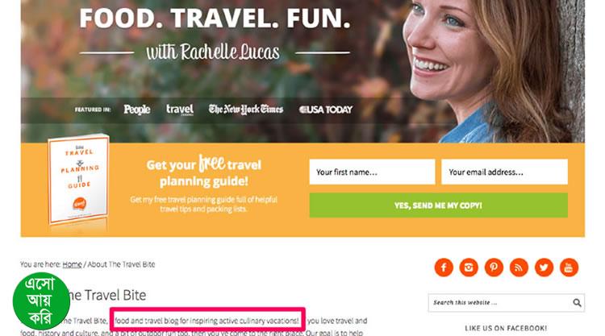Click the Travel Channel logo
This screenshot has width=605, height=336.
coord(180,110)
